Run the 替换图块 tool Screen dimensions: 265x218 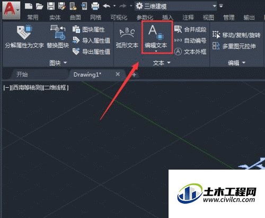tap(58, 37)
